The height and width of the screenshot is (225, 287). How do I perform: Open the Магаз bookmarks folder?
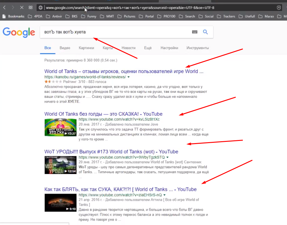click(x=266, y=16)
